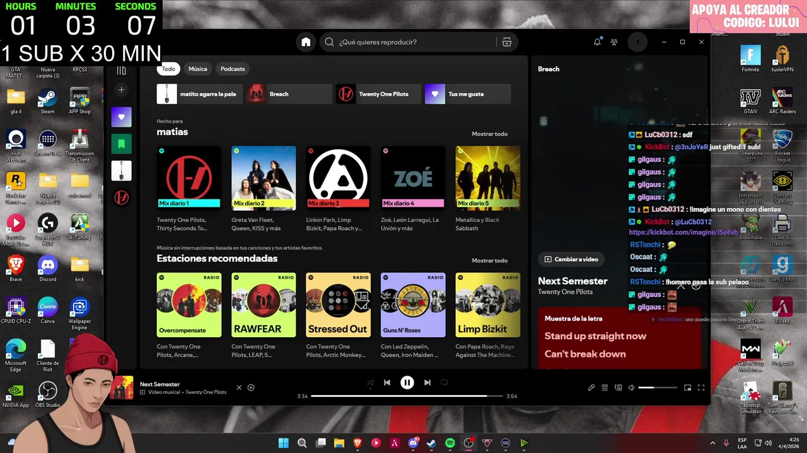Click 'Cambiar a video' button
807x453 pixels.
click(x=571, y=259)
